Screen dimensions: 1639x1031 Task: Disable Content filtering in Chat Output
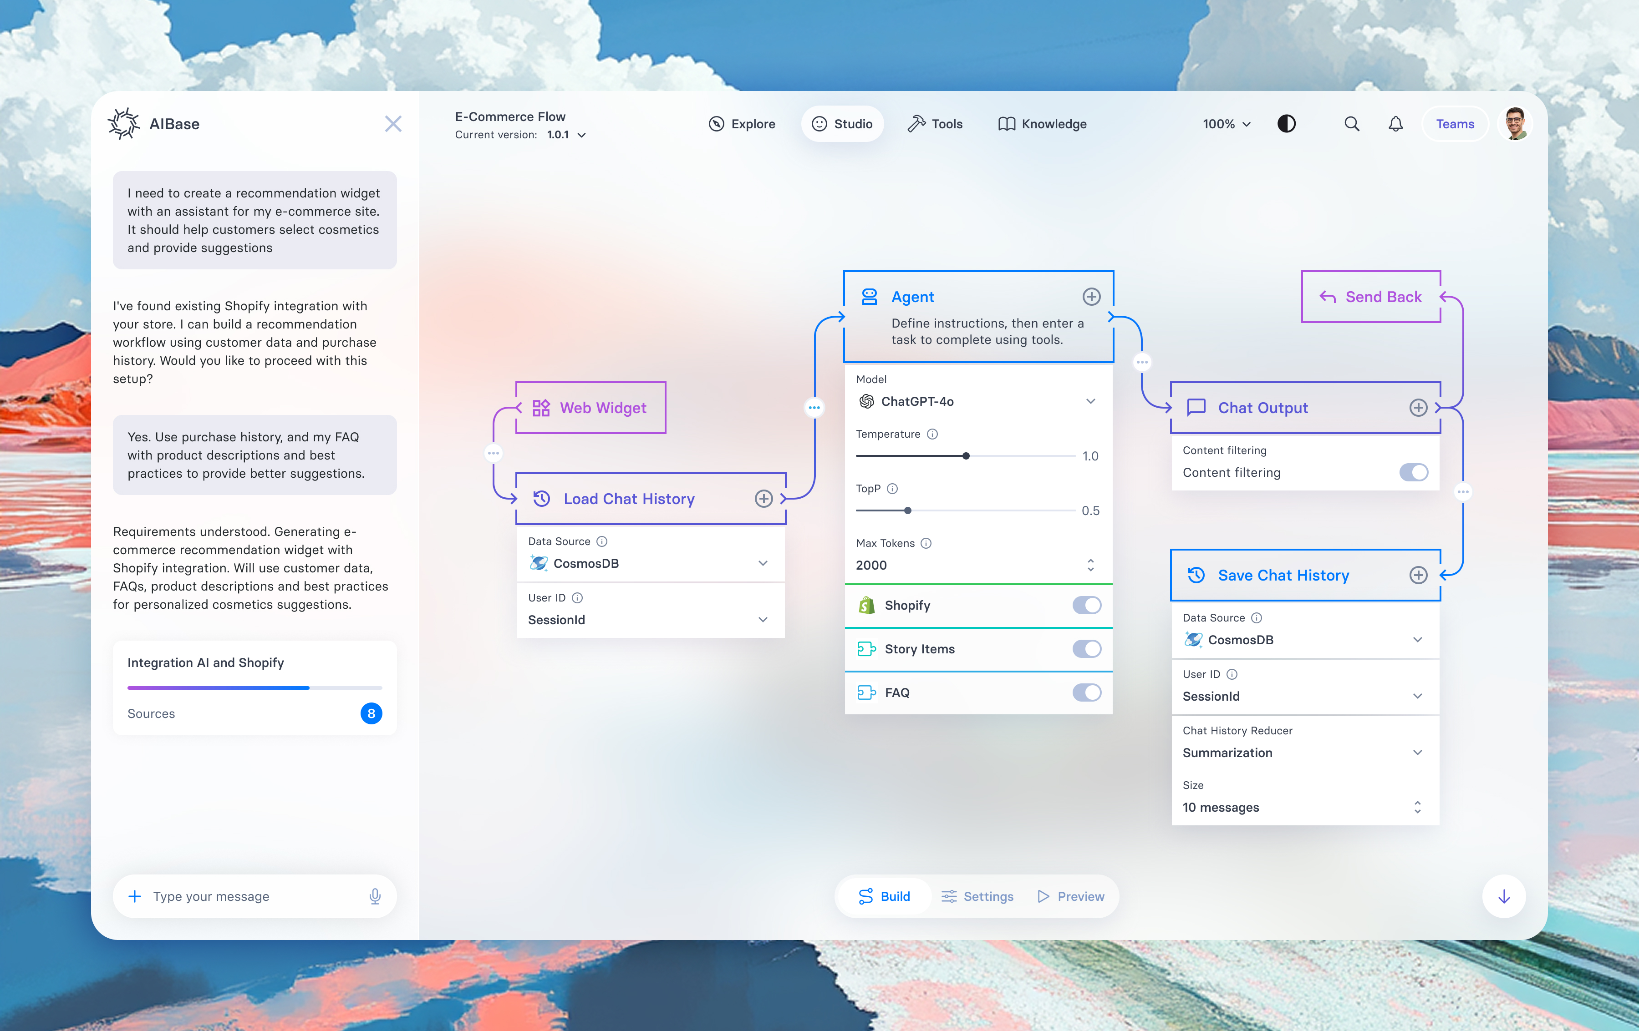(1415, 472)
